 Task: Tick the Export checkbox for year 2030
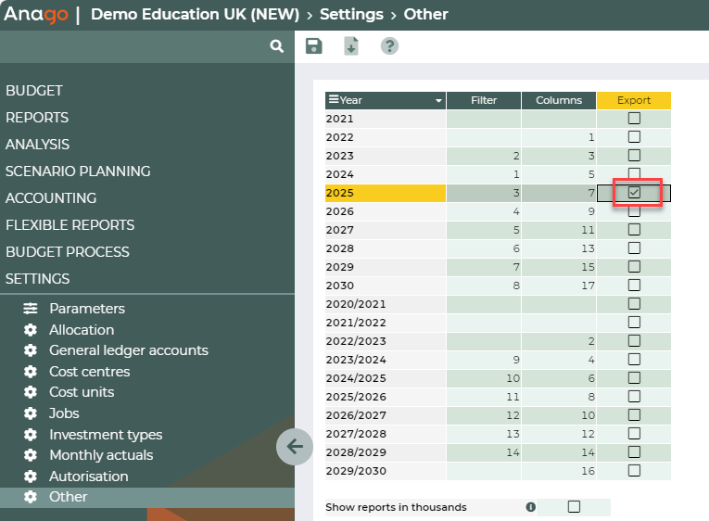tap(634, 286)
